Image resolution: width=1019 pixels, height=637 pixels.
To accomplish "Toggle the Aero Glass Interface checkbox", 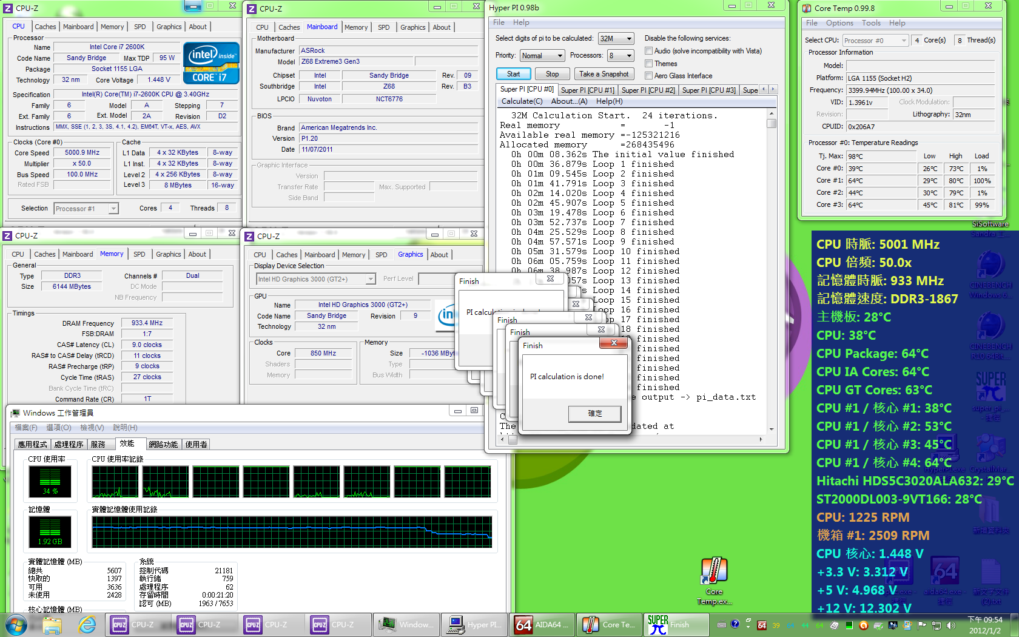I will pos(648,76).
